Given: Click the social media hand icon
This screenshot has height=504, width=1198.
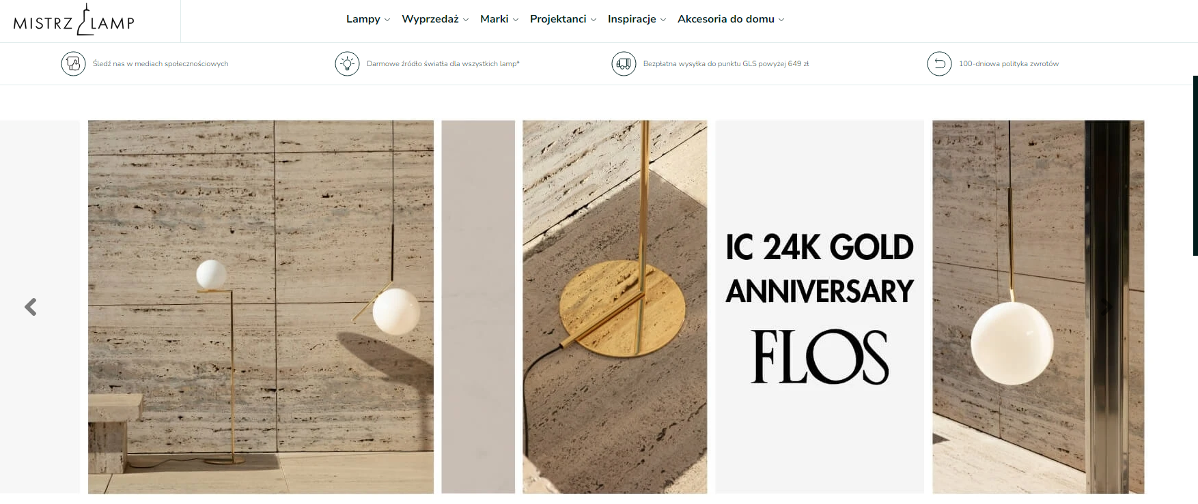Looking at the screenshot, I should pyautogui.click(x=73, y=63).
